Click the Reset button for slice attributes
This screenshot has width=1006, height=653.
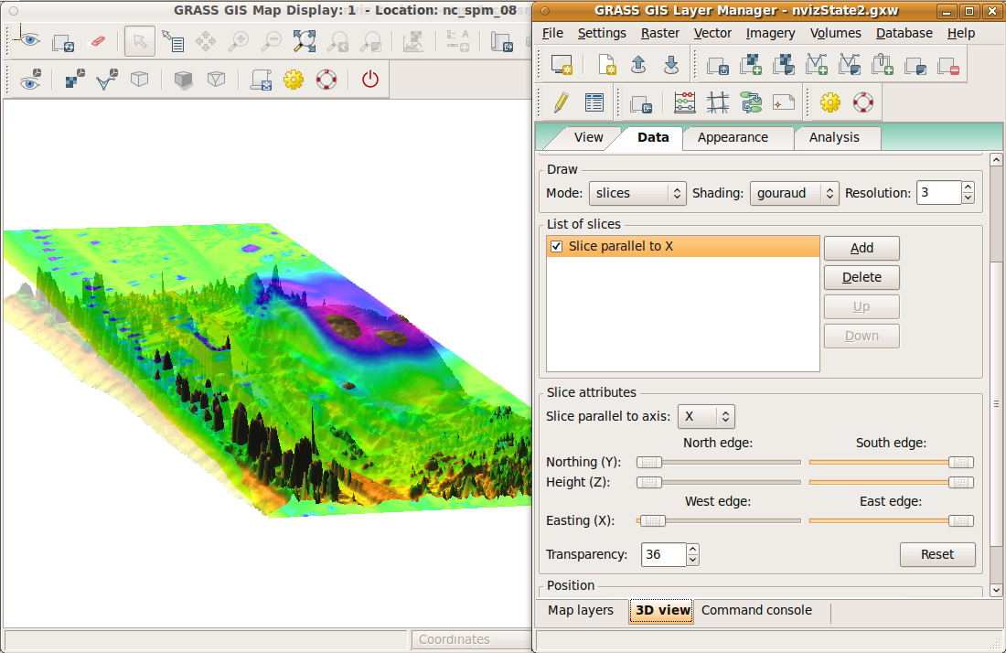tap(936, 554)
